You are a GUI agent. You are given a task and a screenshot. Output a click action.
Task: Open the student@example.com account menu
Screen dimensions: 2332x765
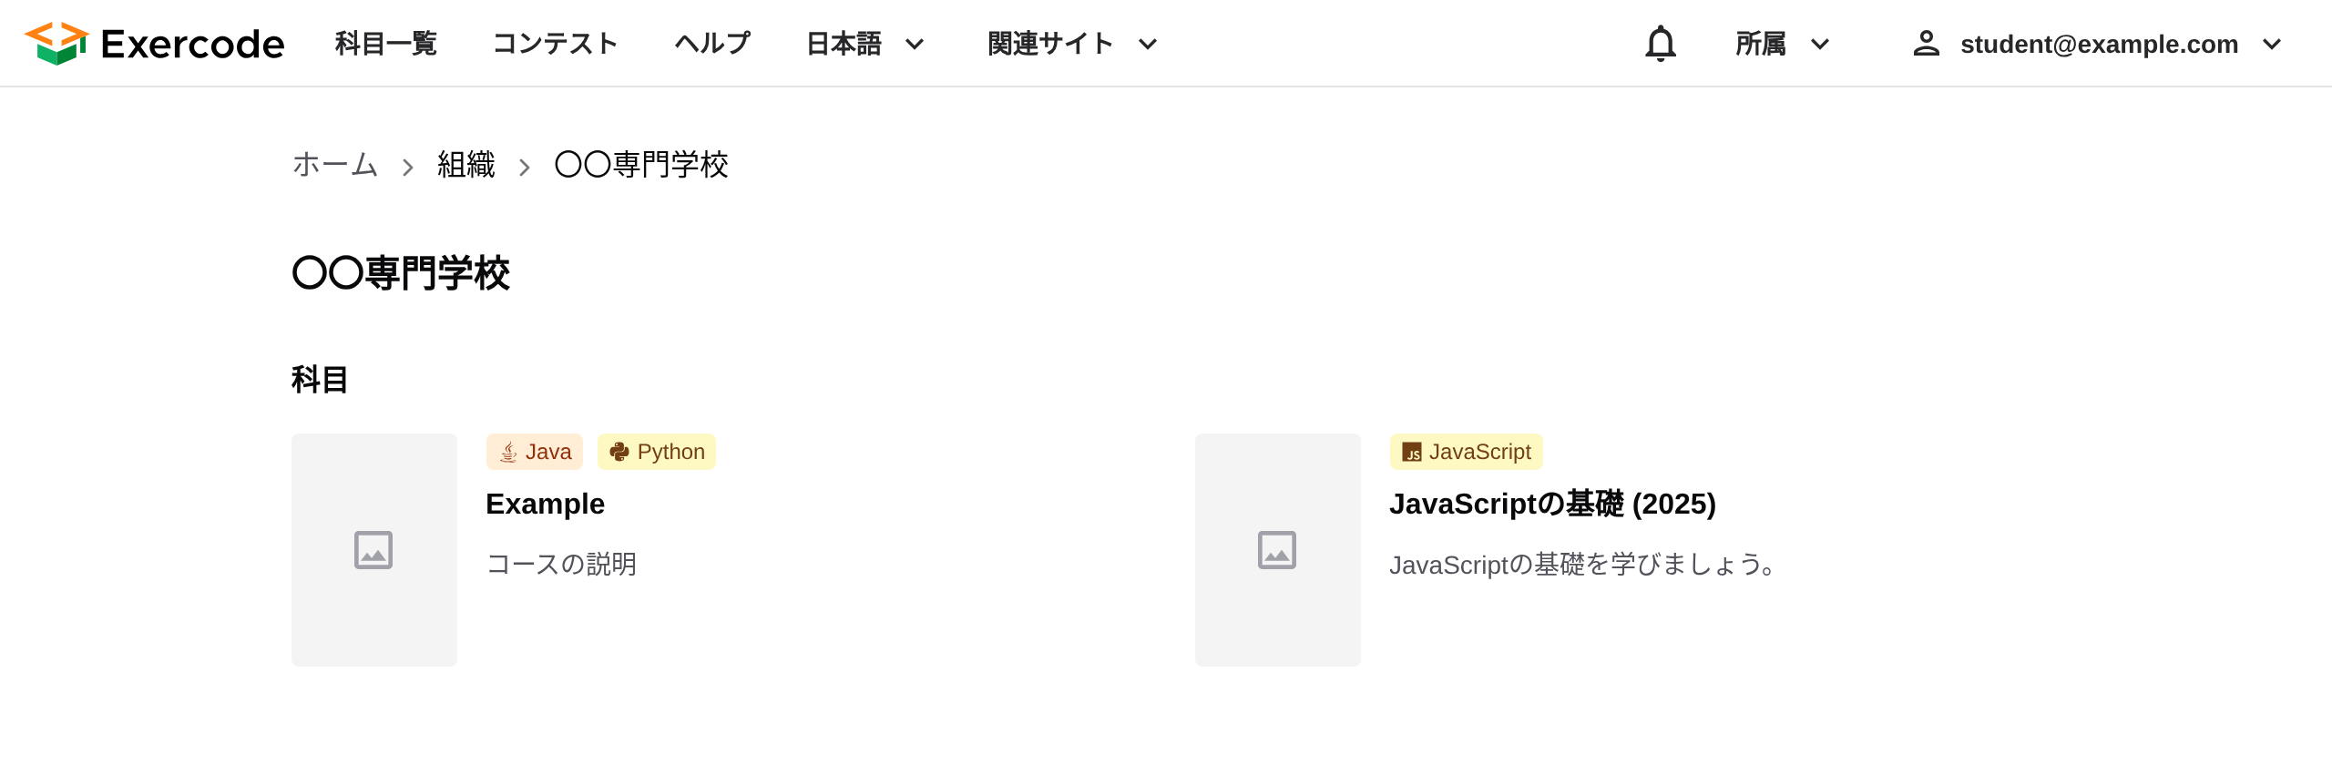pos(2097,44)
